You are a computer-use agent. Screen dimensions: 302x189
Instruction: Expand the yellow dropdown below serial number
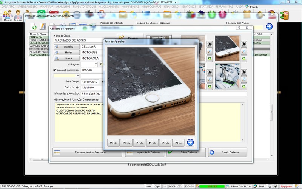(x=78, y=76)
